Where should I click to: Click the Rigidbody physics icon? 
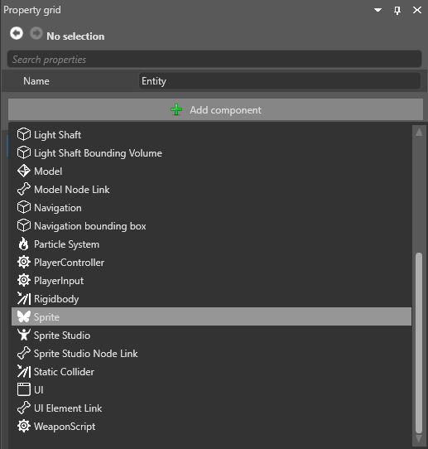point(24,299)
